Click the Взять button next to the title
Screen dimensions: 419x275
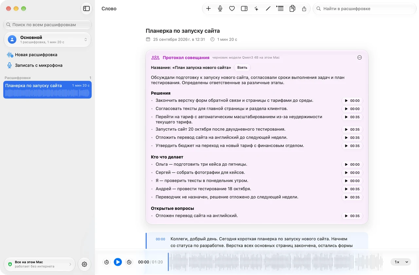(x=242, y=67)
